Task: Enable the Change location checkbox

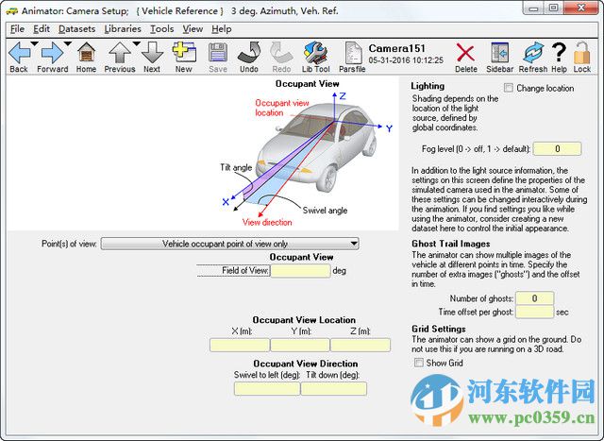Action: tap(509, 88)
